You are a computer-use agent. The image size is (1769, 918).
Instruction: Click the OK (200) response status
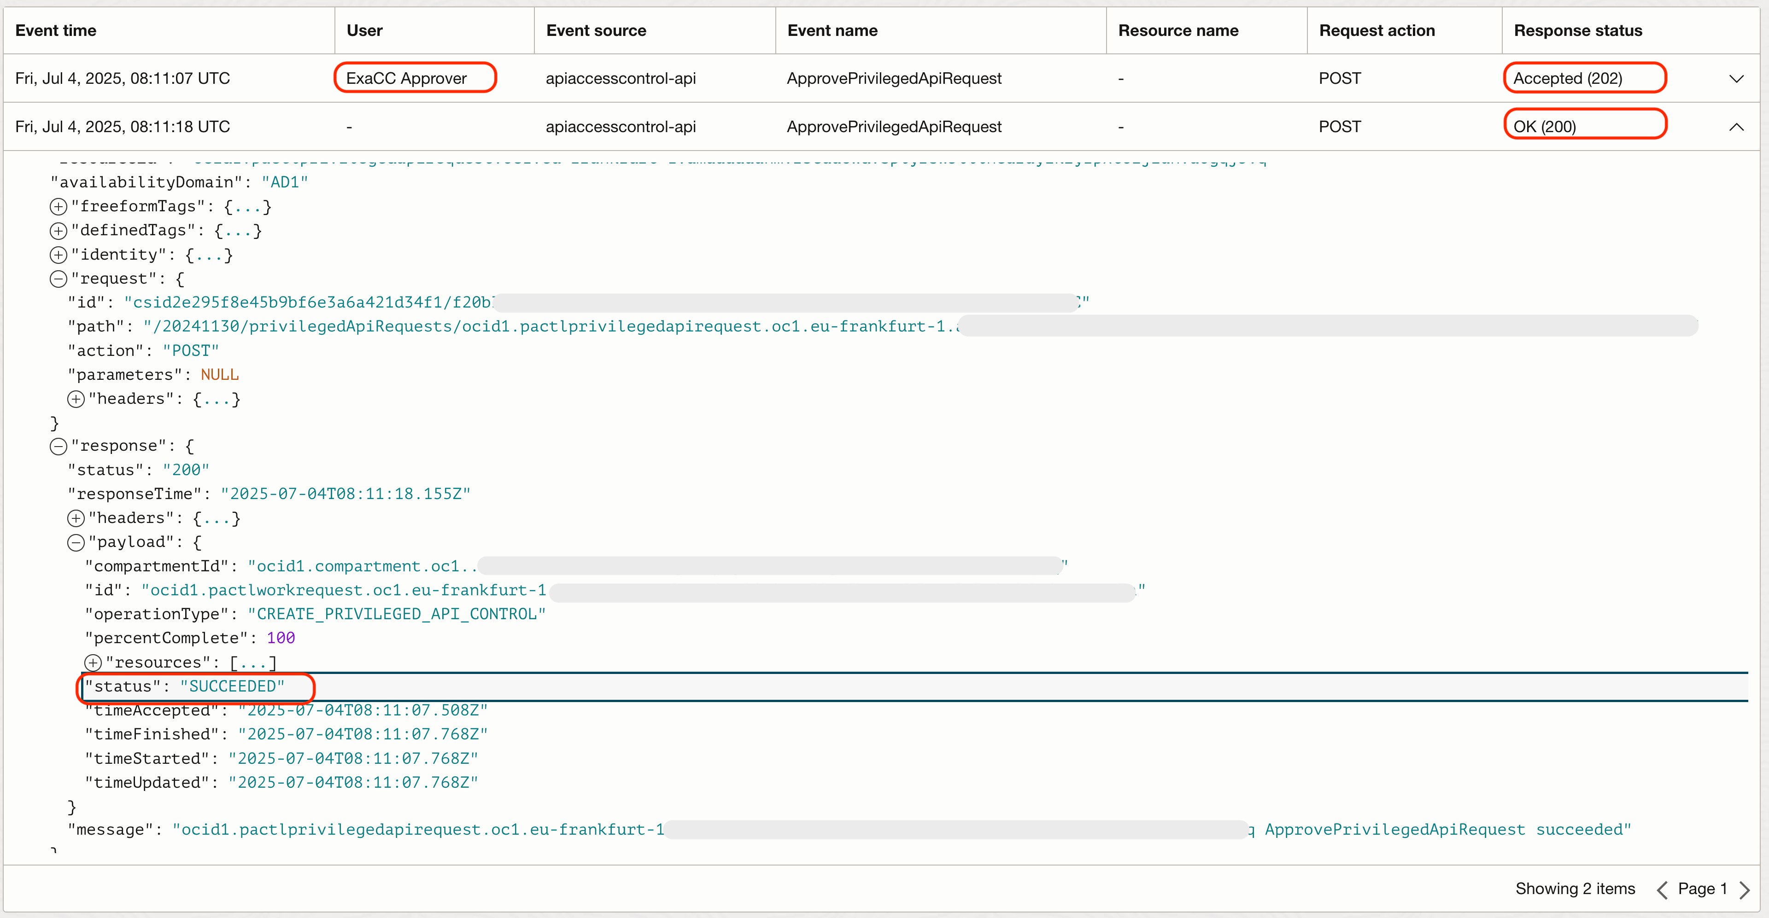[x=1545, y=127]
